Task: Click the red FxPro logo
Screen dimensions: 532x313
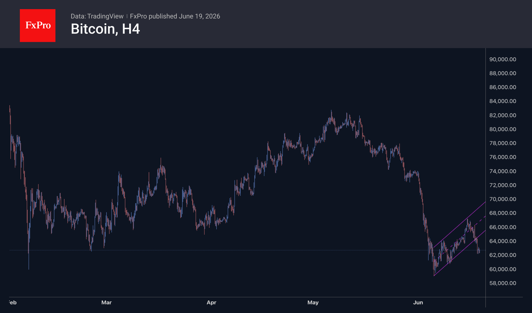Action: [38, 26]
